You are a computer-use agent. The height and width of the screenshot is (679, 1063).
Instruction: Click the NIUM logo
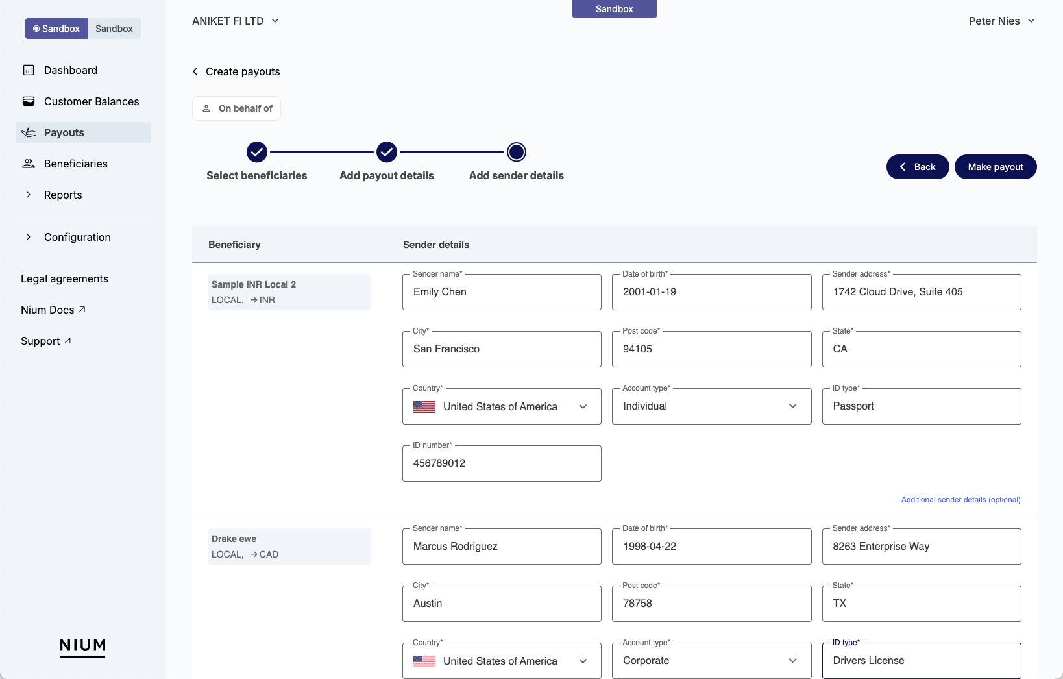click(82, 647)
